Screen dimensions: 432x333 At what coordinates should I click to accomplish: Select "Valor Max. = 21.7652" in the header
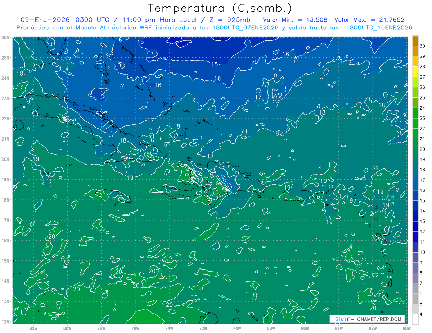(369, 20)
